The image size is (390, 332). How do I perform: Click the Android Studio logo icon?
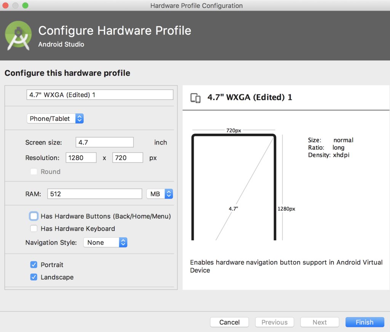click(x=18, y=36)
